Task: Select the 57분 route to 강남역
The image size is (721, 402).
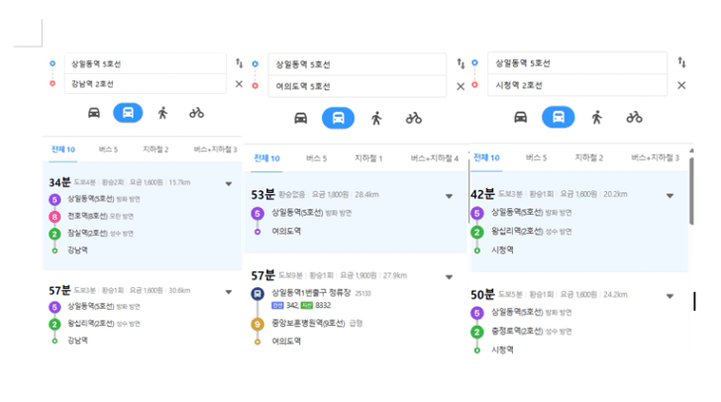Action: point(142,315)
